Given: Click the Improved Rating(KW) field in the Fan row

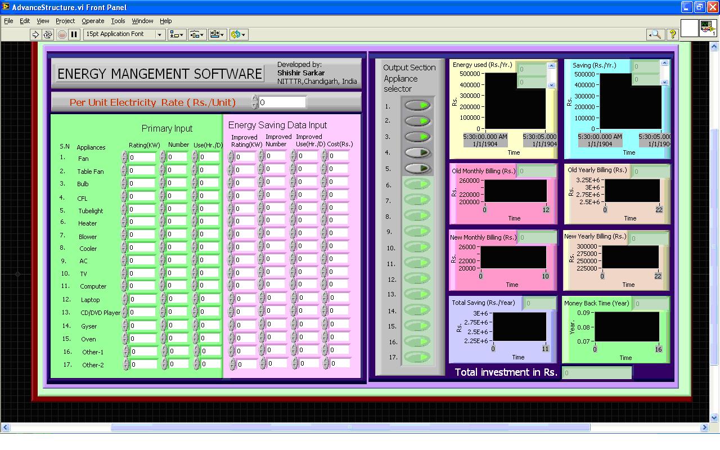Looking at the screenshot, I should pyautogui.click(x=245, y=157).
